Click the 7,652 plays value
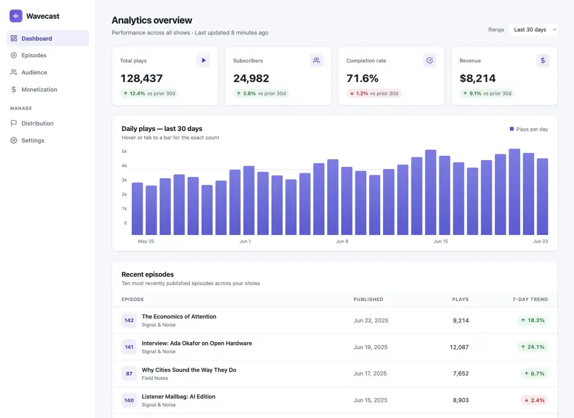The width and height of the screenshot is (574, 418). pos(461,374)
